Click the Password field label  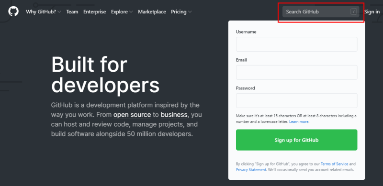click(246, 88)
